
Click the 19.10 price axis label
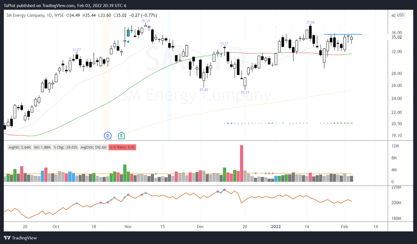(396, 136)
